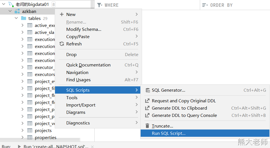270x148 pixels.
Task: Click the WHERE filter icon
Action: [x=100, y=5]
